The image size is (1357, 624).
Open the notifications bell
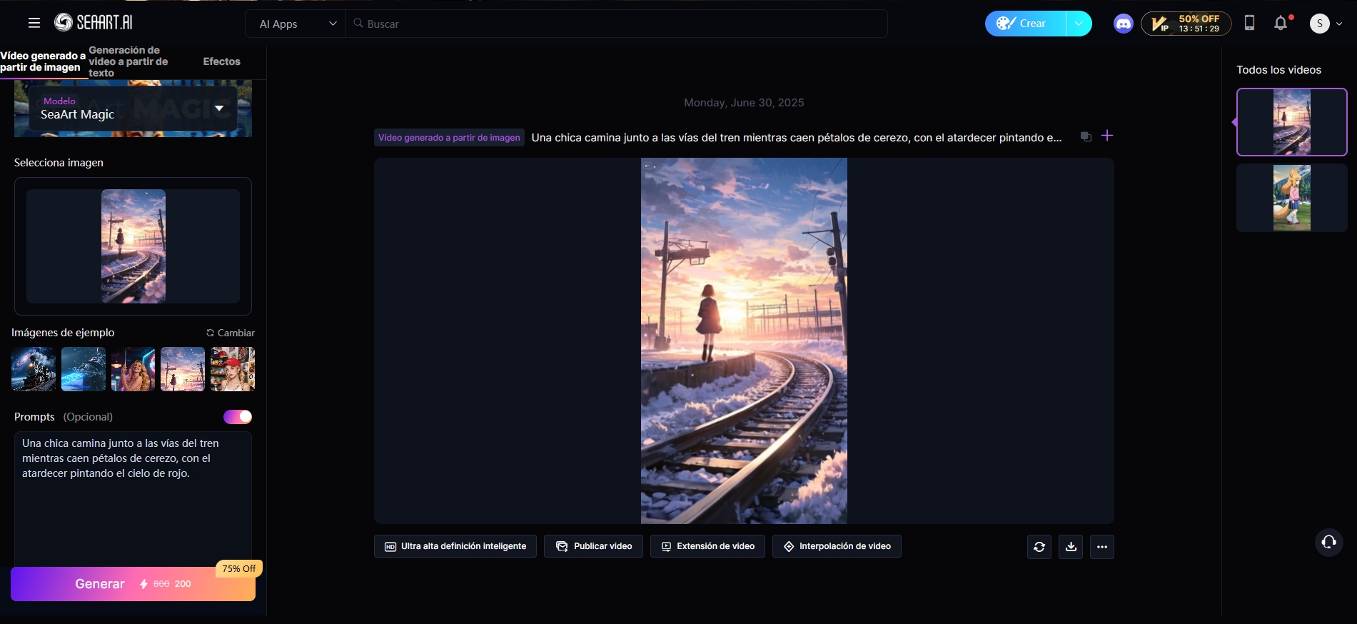(1281, 24)
